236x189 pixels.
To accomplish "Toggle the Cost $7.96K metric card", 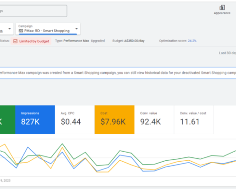I will 115,120.
